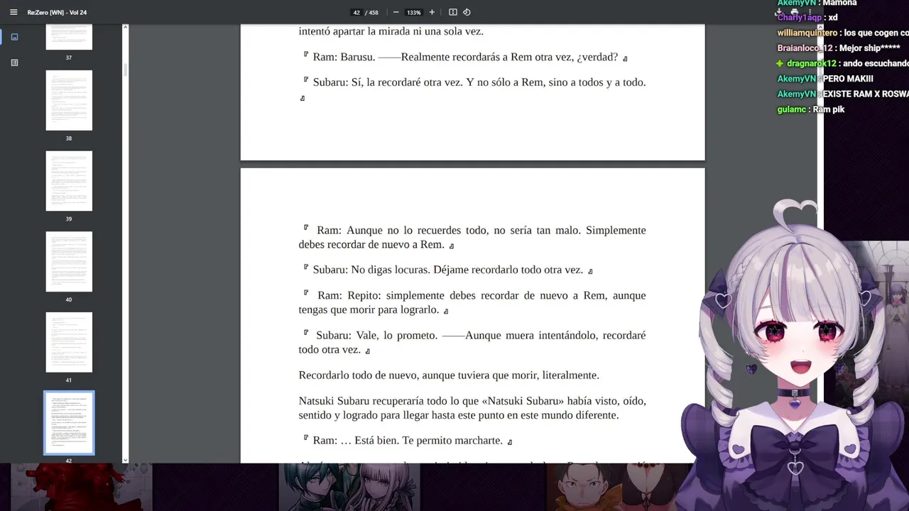Click the line 'Ram: Aunque no lo recuerdes todo'
Viewport: 909px width, 511px height.
pos(472,237)
